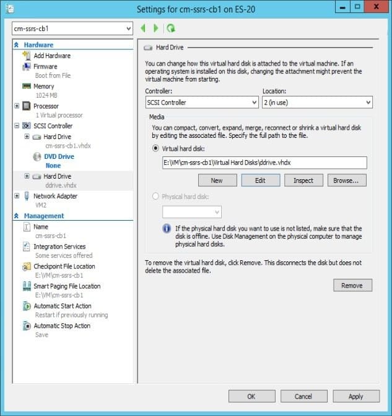The width and height of the screenshot is (392, 416).
Task: Click the Edit button
Action: coord(261,180)
